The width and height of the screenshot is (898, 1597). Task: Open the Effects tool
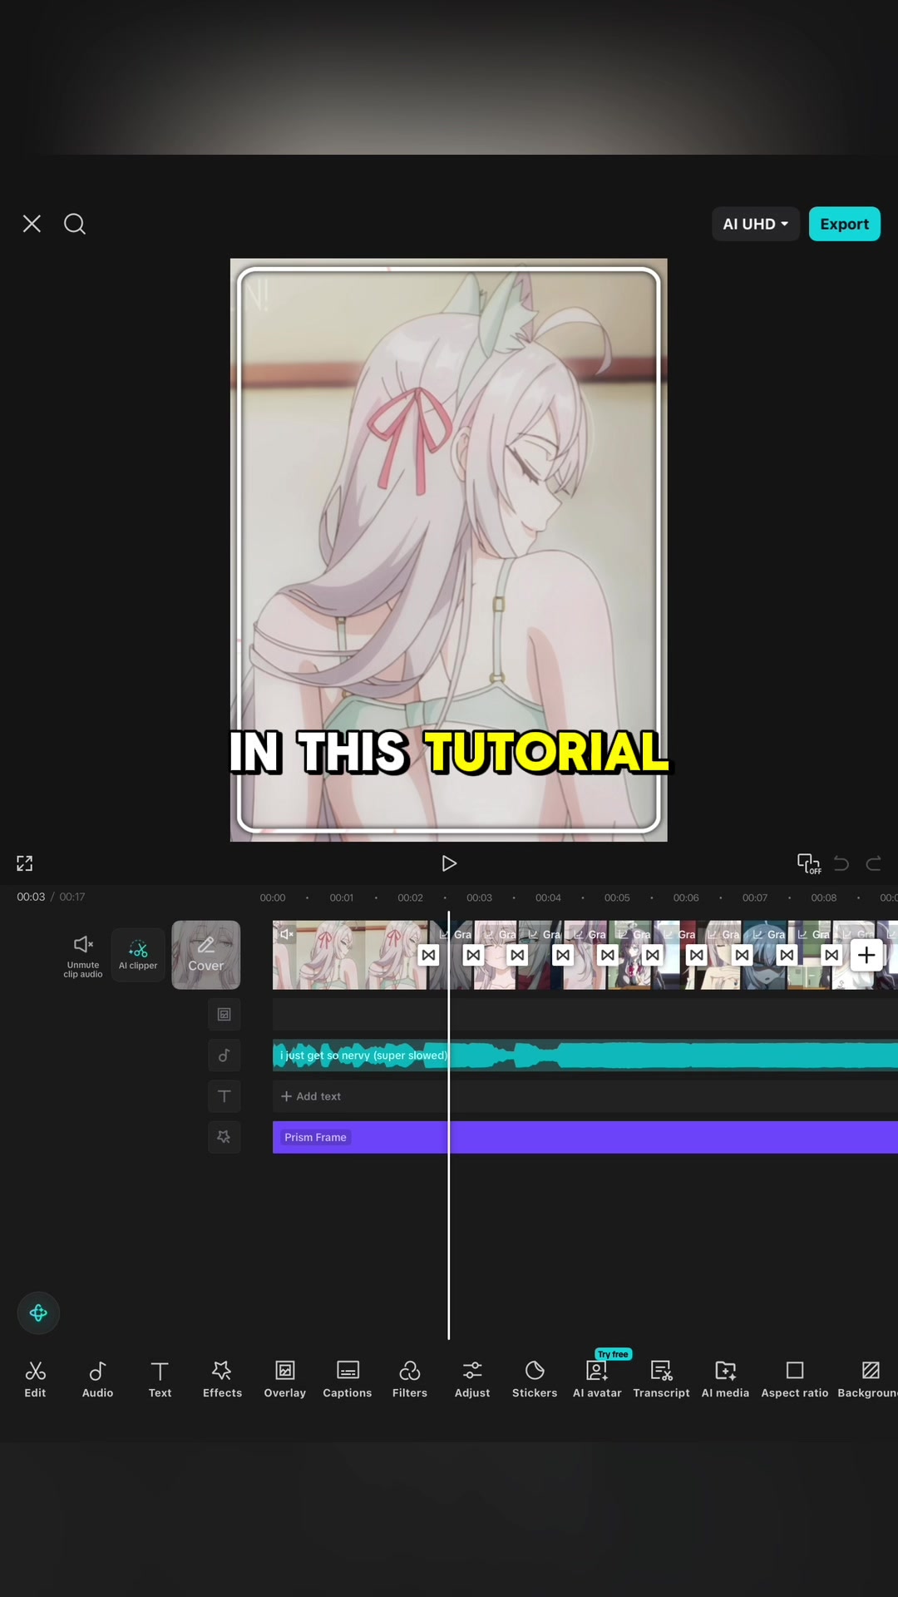(222, 1379)
